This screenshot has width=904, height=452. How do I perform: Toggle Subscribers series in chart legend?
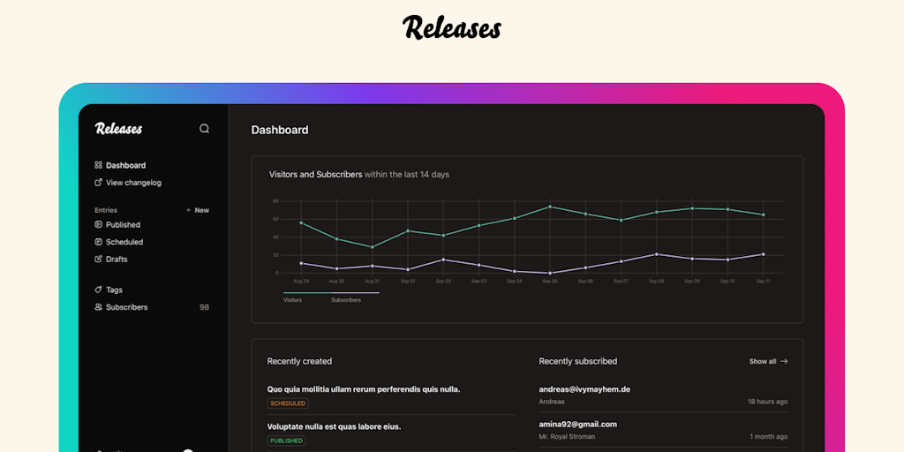pos(346,300)
